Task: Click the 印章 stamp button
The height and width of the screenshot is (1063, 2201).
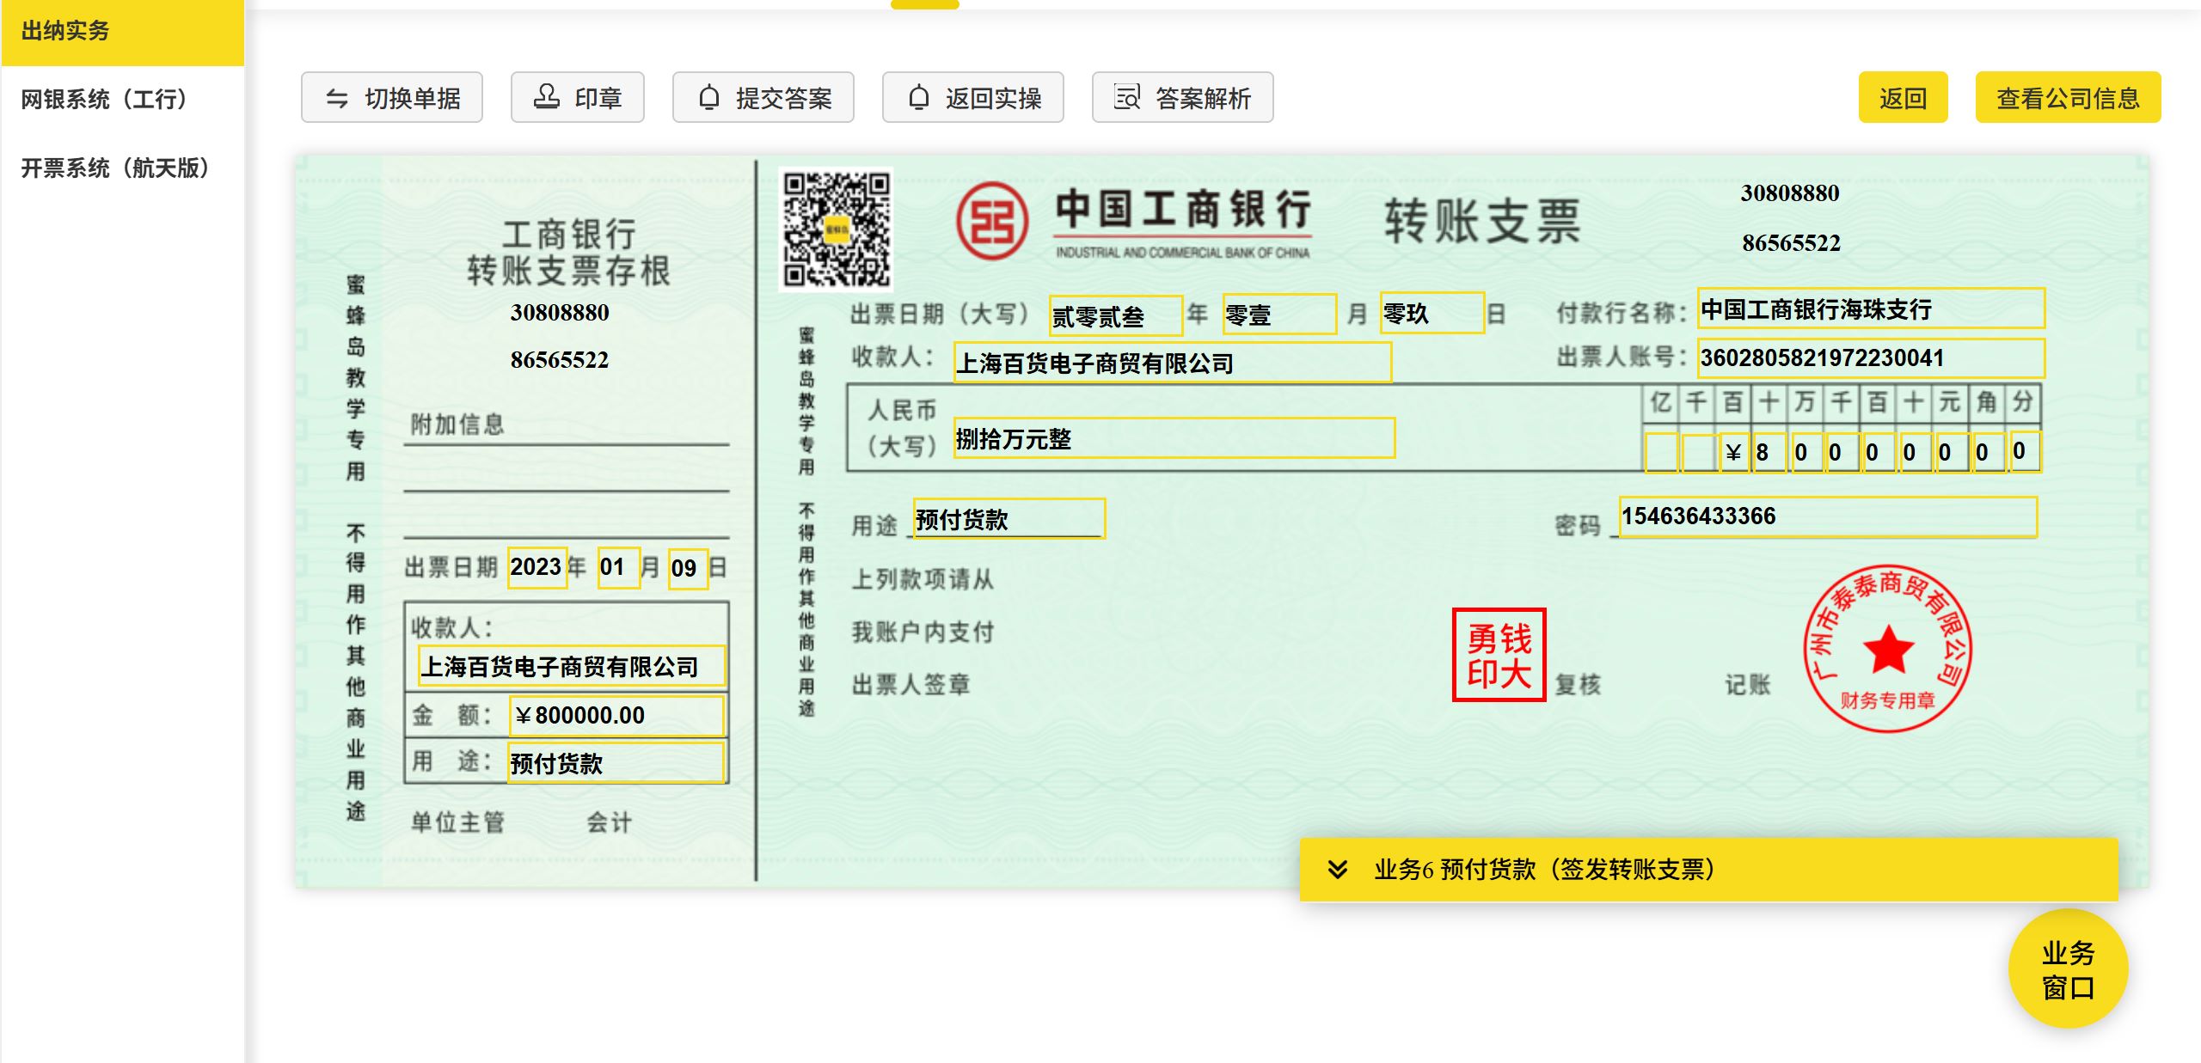Action: coord(578,98)
